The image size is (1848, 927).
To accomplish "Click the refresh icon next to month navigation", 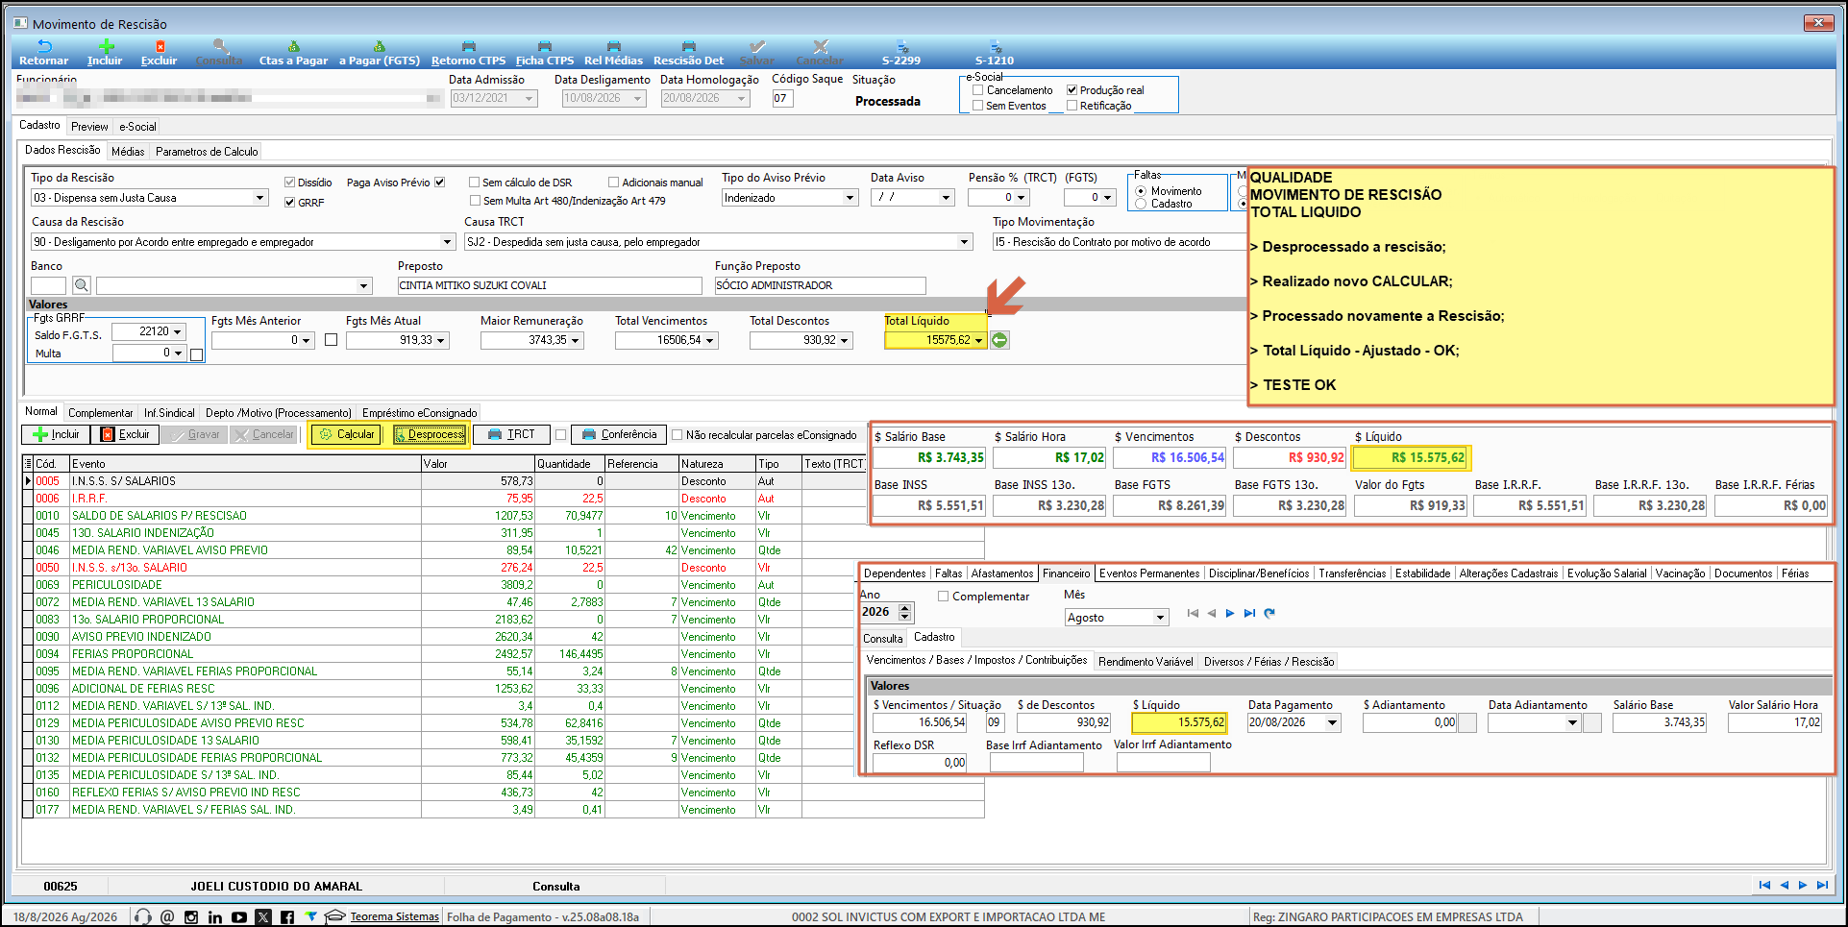I will [1269, 613].
